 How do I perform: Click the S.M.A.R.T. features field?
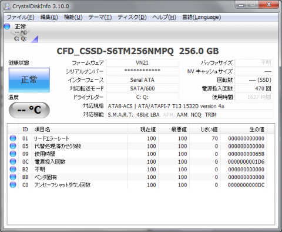(190, 115)
